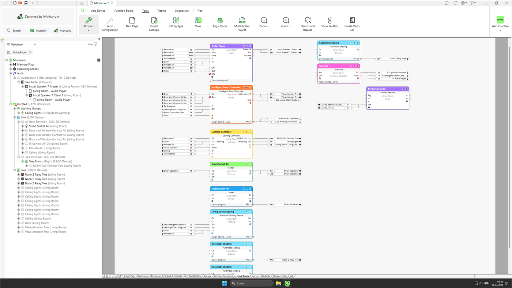Collapse the Audio tree node
Viewport: 512px width, 288px height.
click(x=11, y=73)
